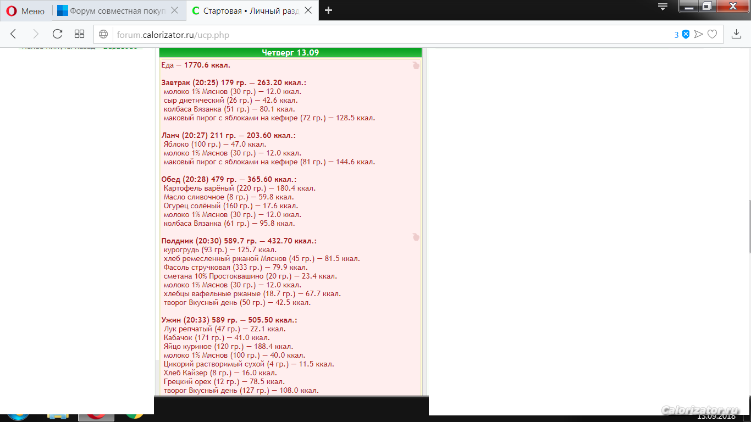Select творог Вкусный день (50 гр.) entry

(237, 303)
